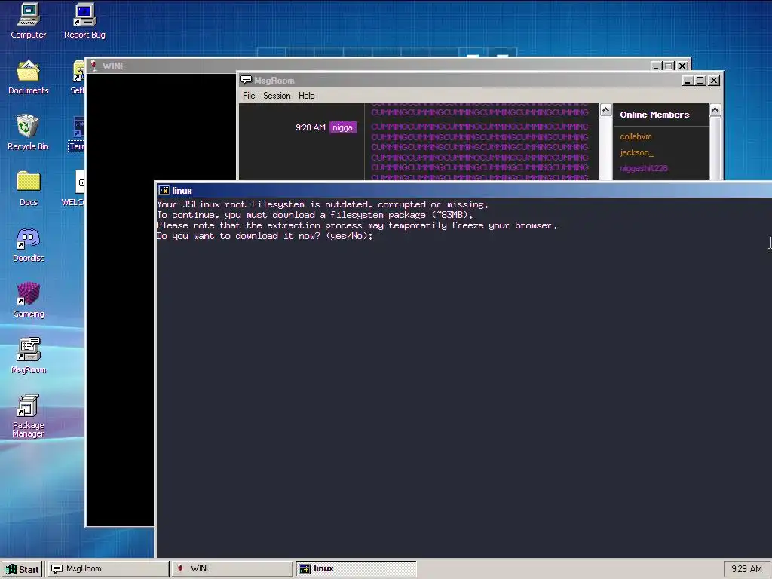
Task: Close the WINE window
Action: pyautogui.click(x=682, y=66)
